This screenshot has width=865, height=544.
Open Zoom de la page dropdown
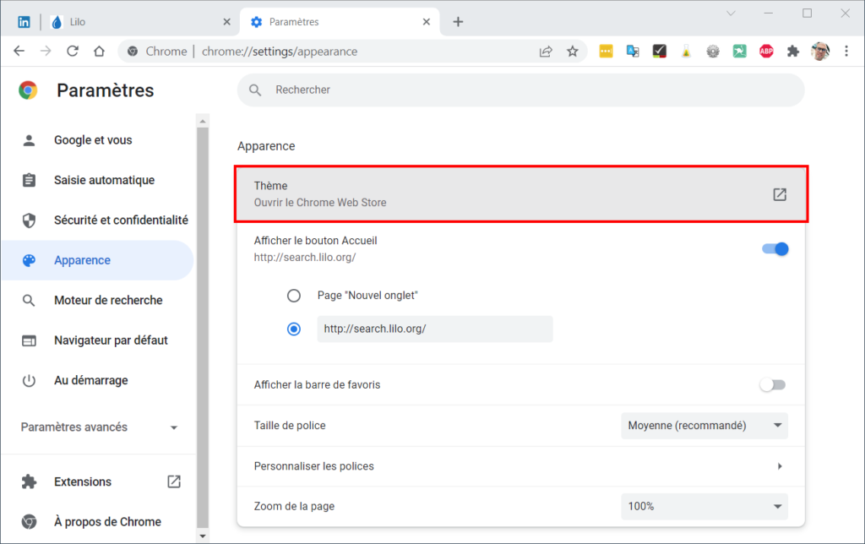[x=705, y=507]
